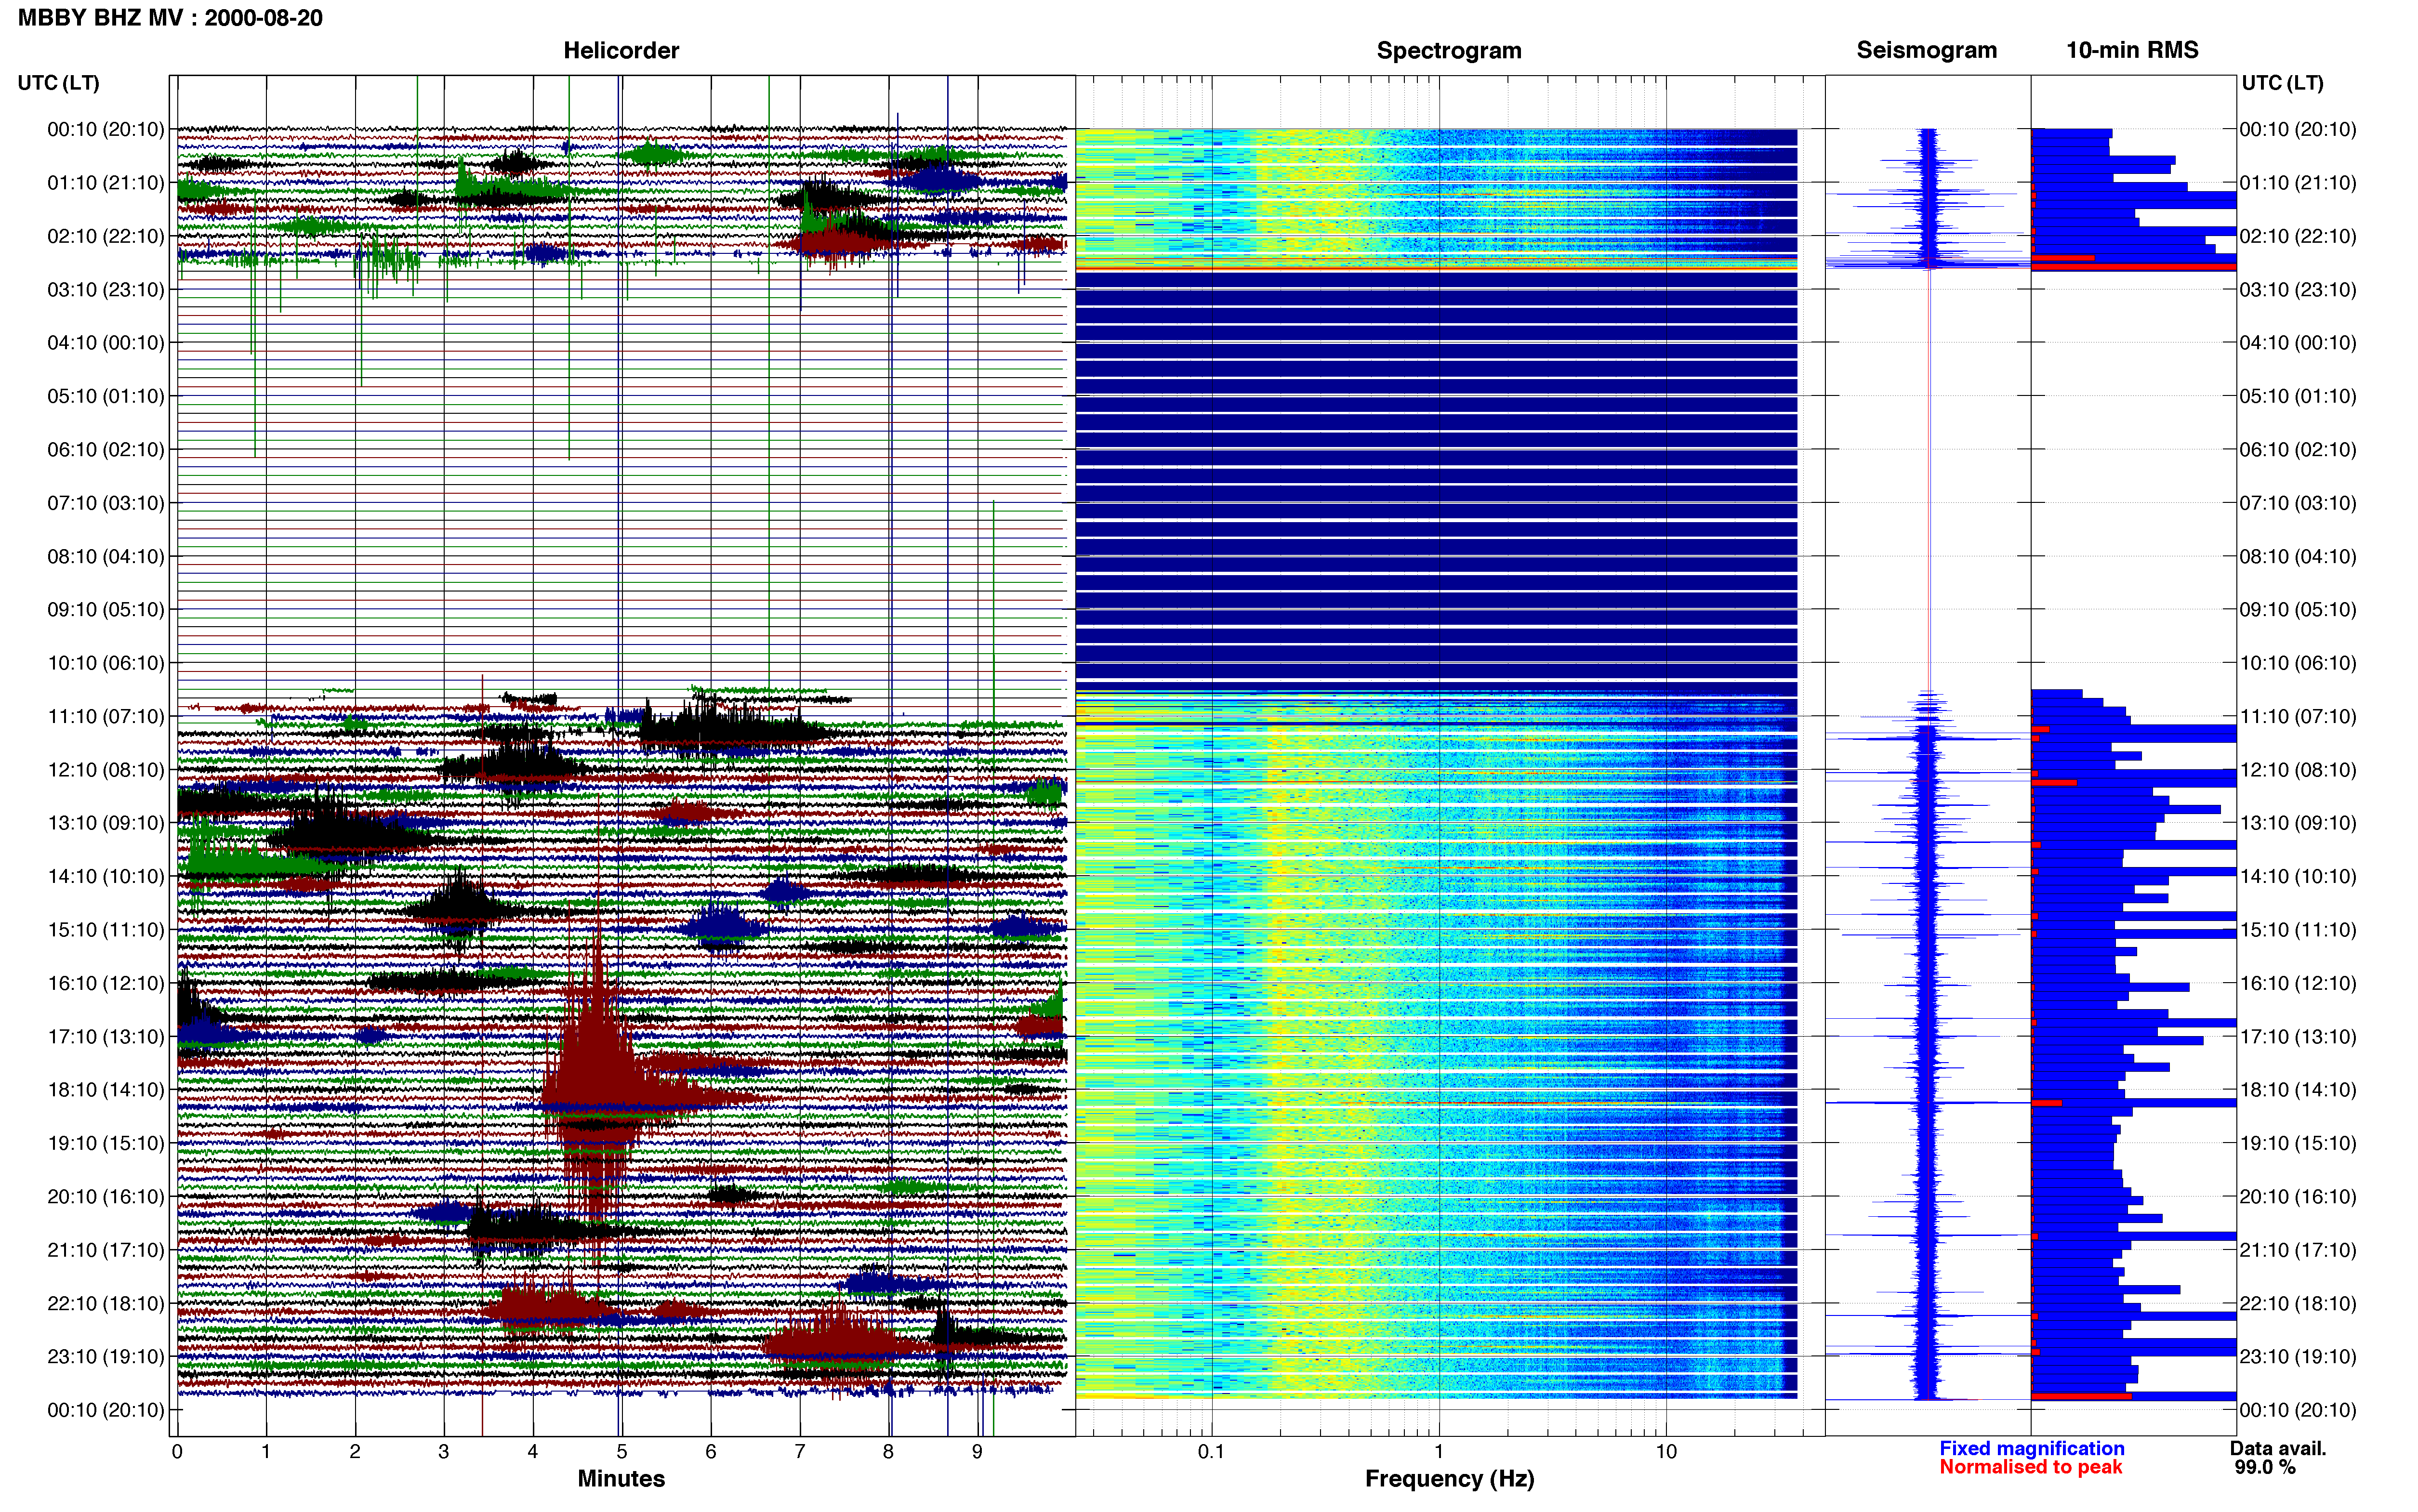Click the Minutes axis label
Image resolution: width=2418 pixels, height=1512 pixels.
tap(621, 1478)
